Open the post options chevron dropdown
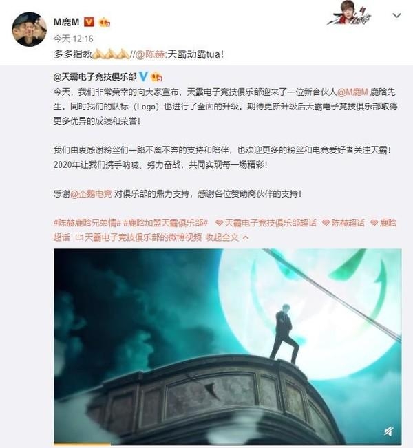 (x=396, y=15)
